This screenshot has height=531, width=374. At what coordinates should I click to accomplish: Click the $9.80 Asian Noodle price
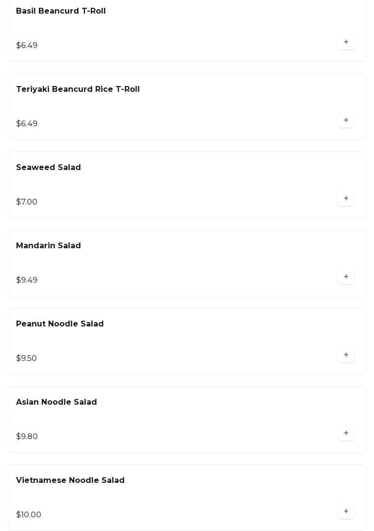pos(27,437)
